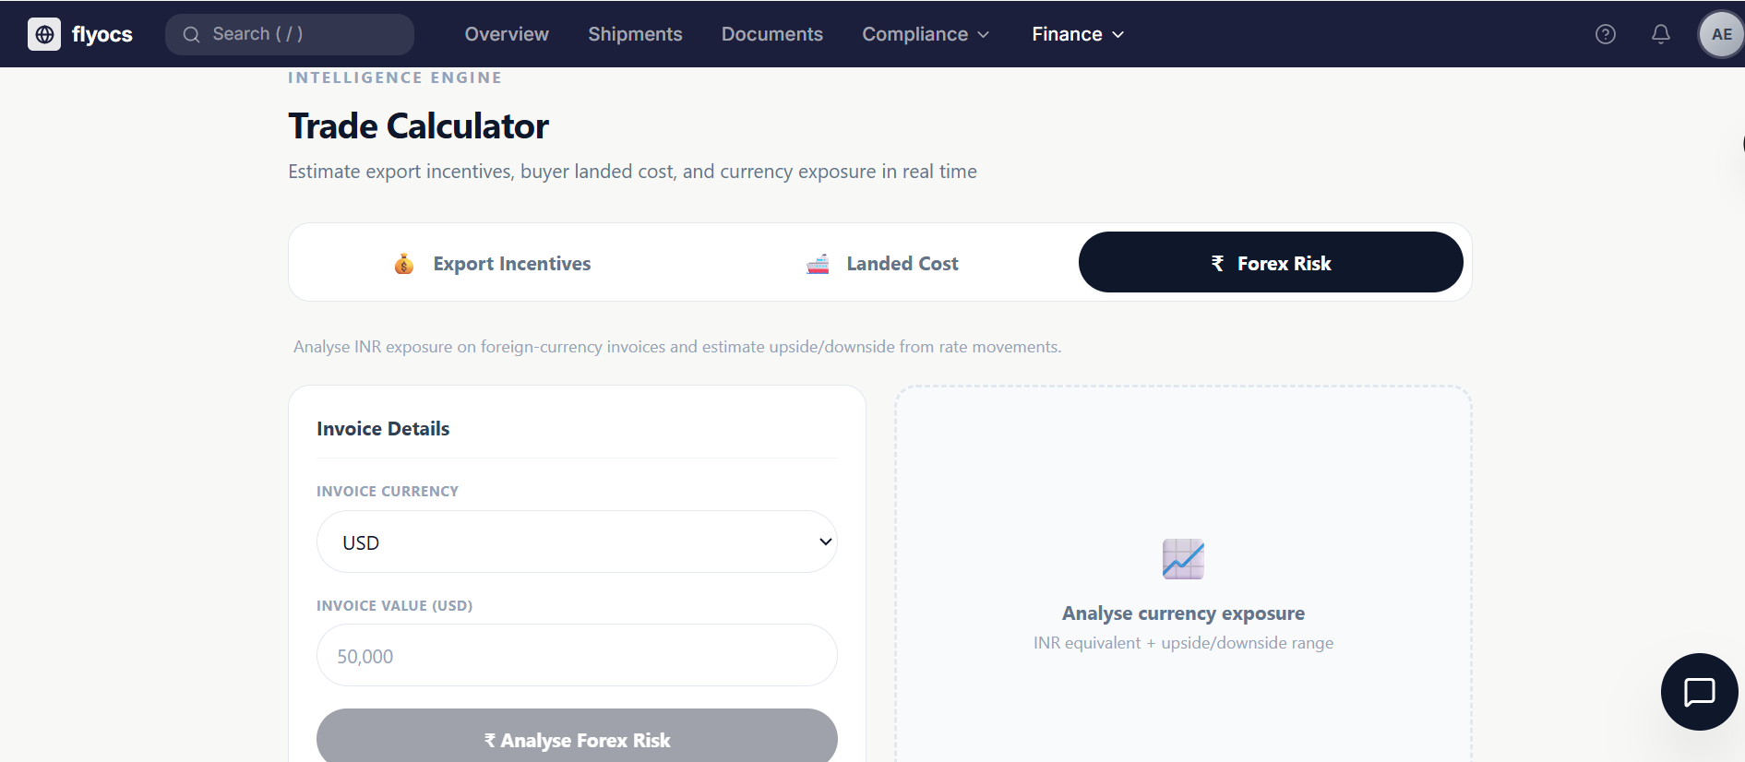Expand the Compliance dropdown menu
The width and height of the screenshot is (1745, 762).
925,34
